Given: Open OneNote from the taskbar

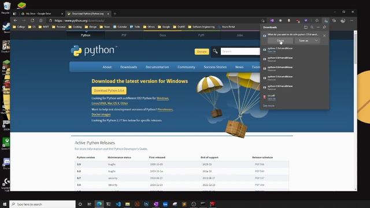Looking at the screenshot, I should 156,204.
